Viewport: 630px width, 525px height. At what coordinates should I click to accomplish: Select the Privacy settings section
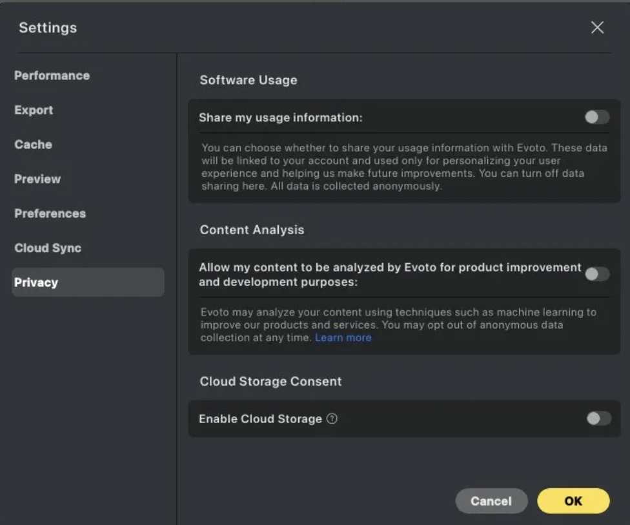[36, 282]
